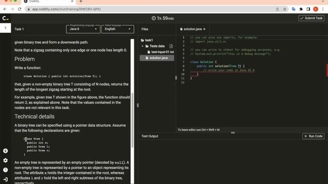The width and height of the screenshot is (328, 184).
Task: Click the exit session icon
Action: click(x=6, y=179)
